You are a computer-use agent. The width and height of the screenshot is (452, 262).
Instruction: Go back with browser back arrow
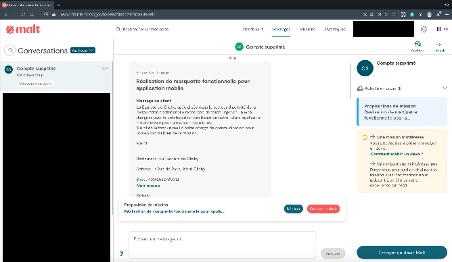[x=6, y=14]
